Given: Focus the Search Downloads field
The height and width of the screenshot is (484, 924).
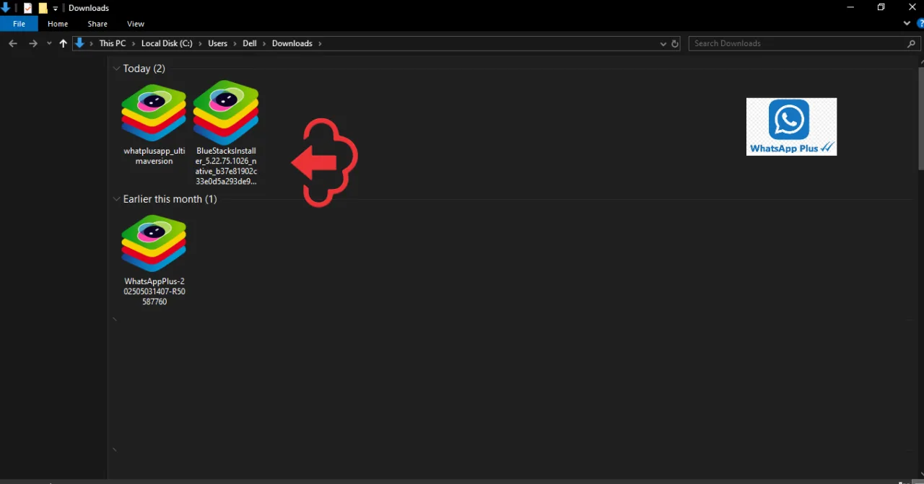Looking at the screenshot, I should click(x=798, y=43).
